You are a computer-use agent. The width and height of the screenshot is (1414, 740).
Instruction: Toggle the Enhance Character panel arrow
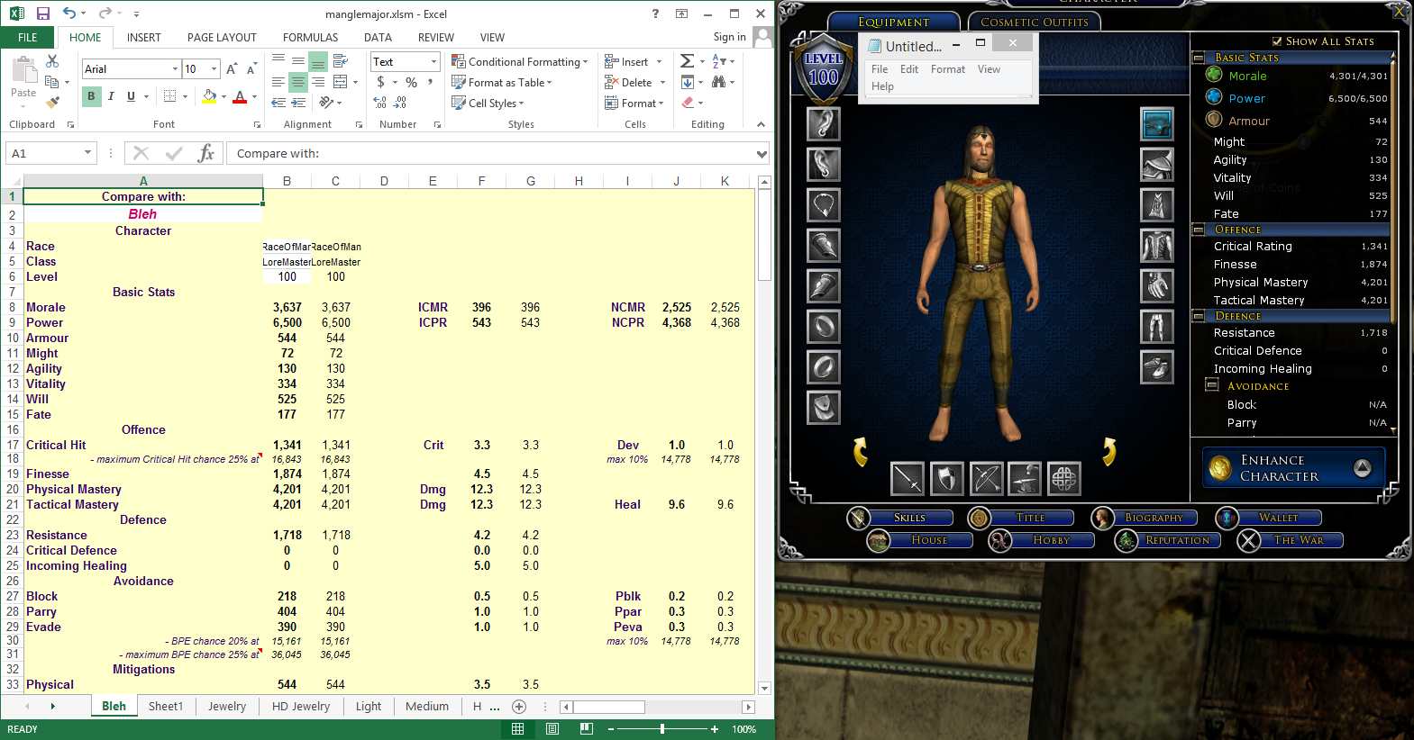(1363, 467)
